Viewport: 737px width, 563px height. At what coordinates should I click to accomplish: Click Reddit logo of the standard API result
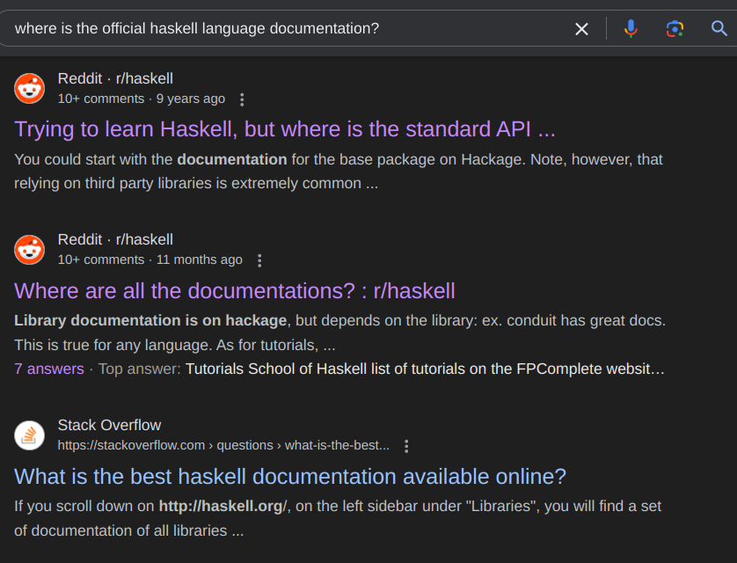click(x=30, y=88)
